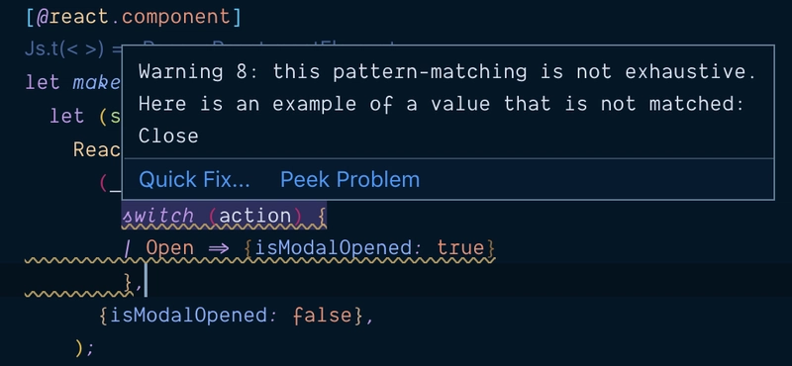Place cursor on @react.component decorator
This screenshot has width=792, height=366.
(134, 17)
